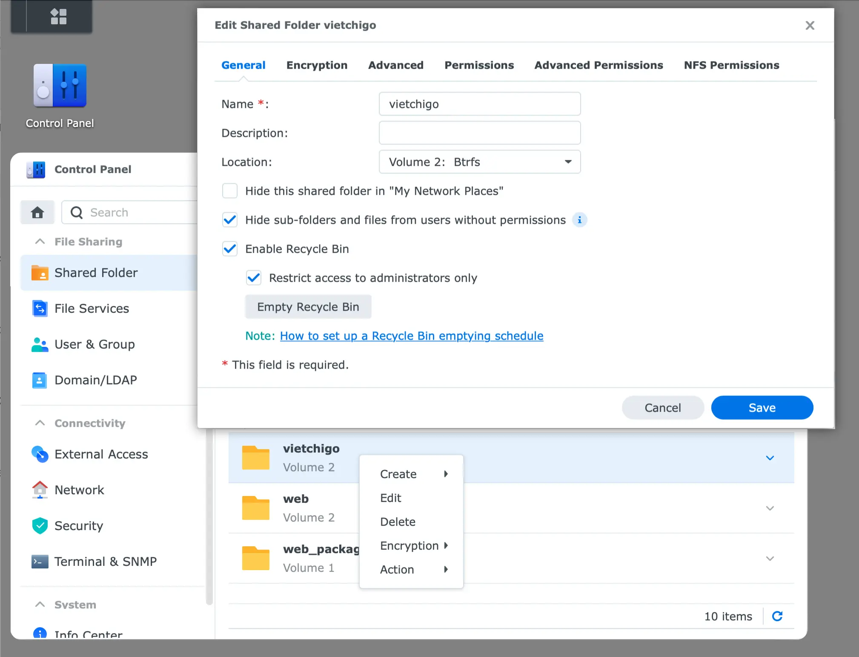859x657 pixels.
Task: Select the vietchigo folder icon
Action: point(255,458)
